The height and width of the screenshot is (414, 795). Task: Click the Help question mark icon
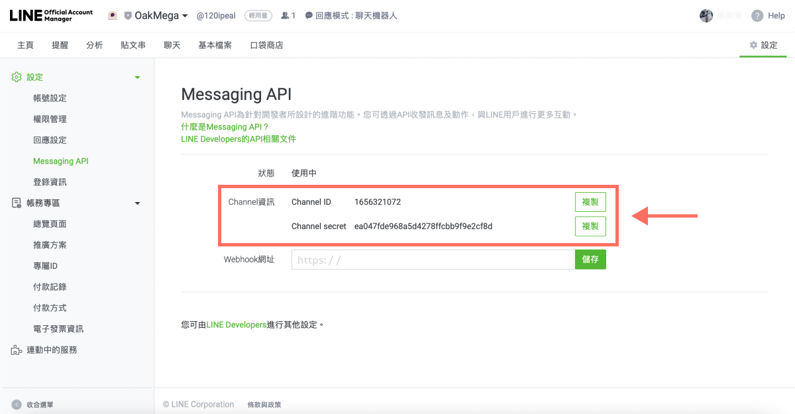pos(757,15)
